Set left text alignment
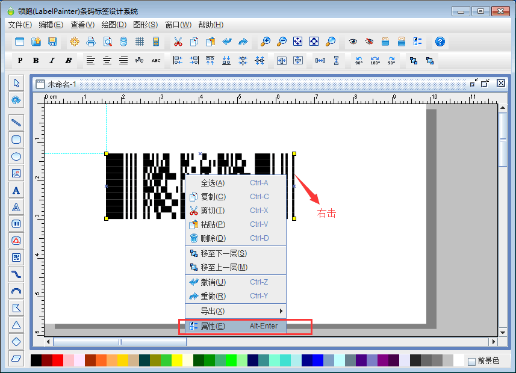 pos(90,61)
